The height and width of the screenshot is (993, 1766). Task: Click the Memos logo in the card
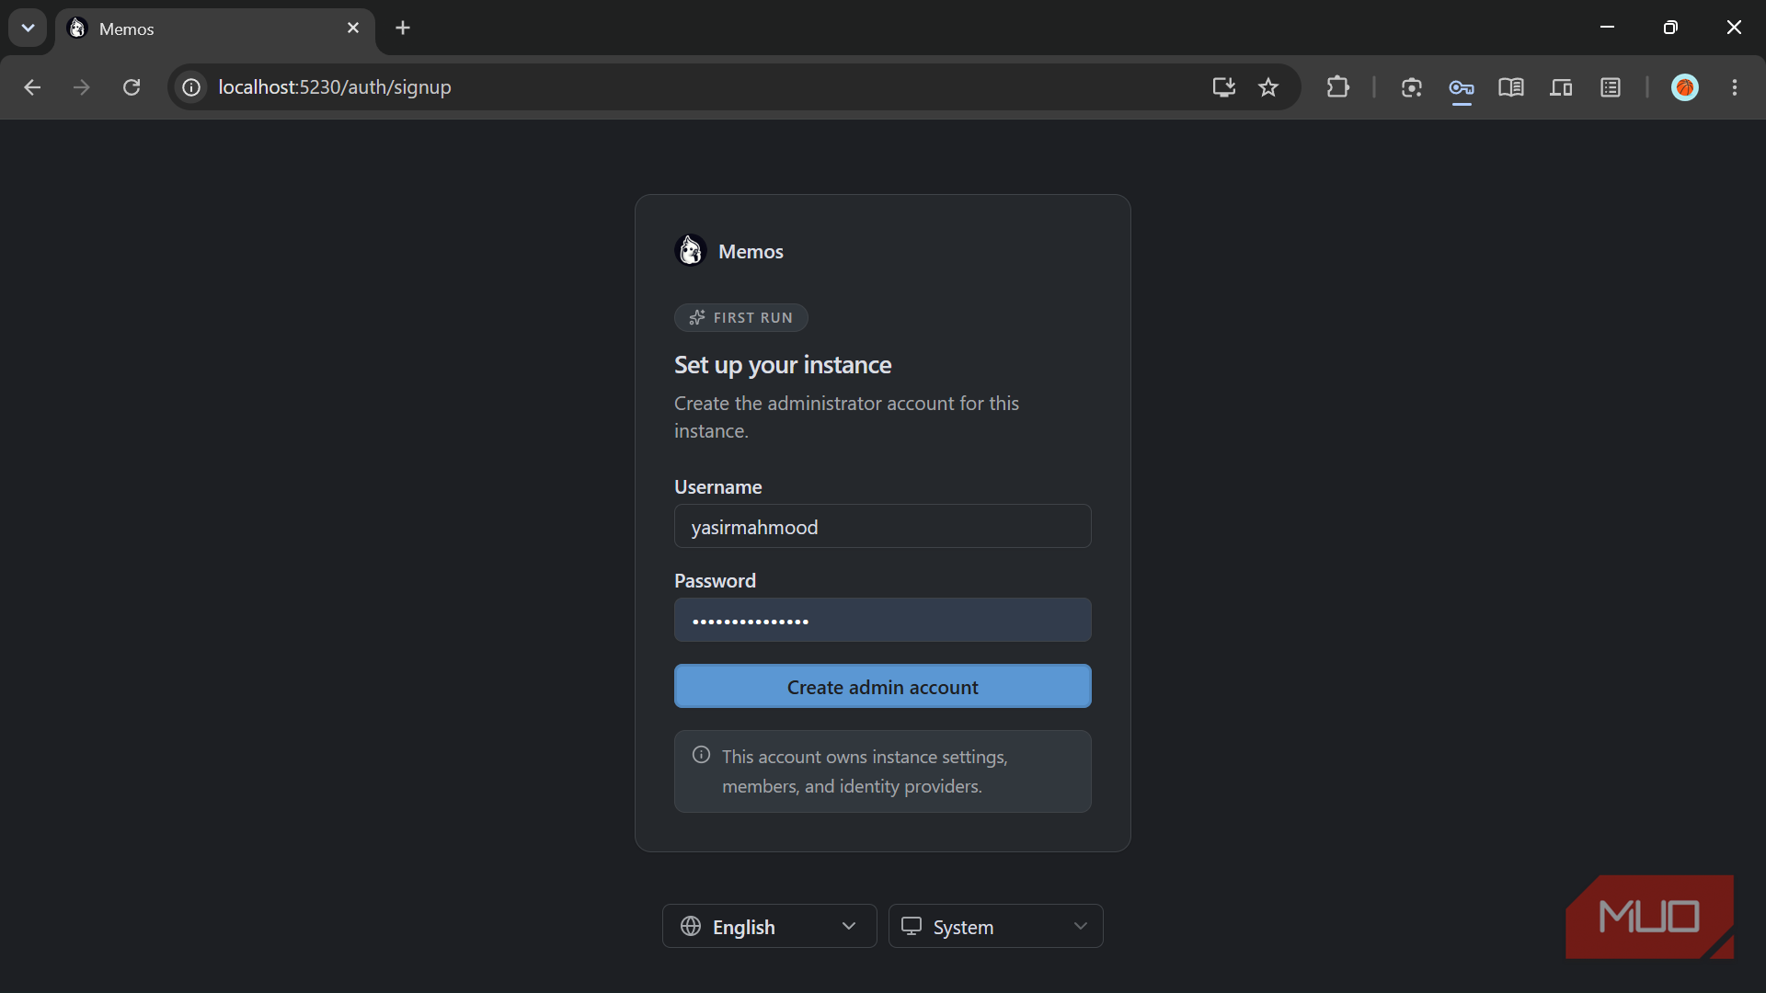(691, 250)
